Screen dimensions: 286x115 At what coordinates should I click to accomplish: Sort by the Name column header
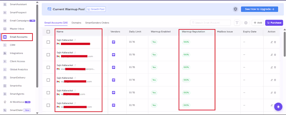click(x=60, y=32)
